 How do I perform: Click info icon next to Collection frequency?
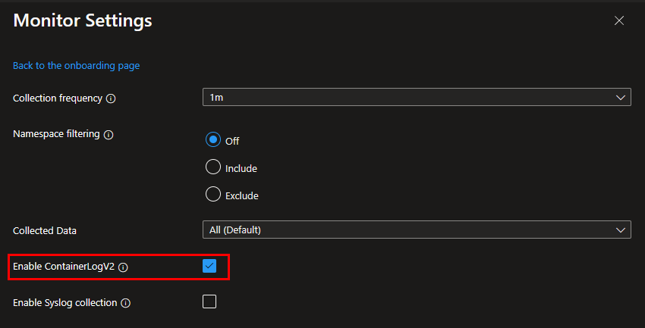click(111, 99)
